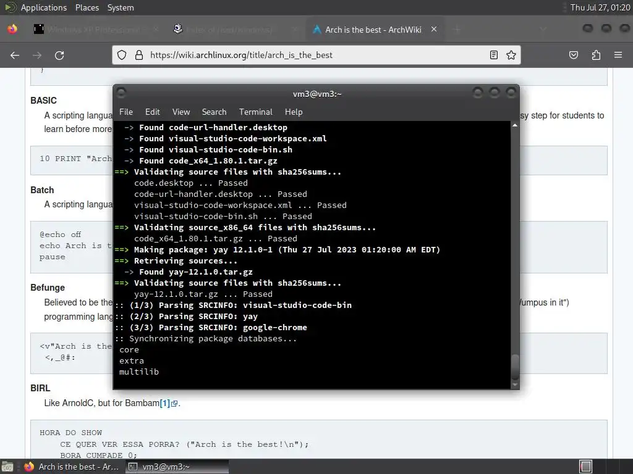Click terminal line 'Synchronizing package databases...'
Screen dimensions: 633x474
(206, 339)
